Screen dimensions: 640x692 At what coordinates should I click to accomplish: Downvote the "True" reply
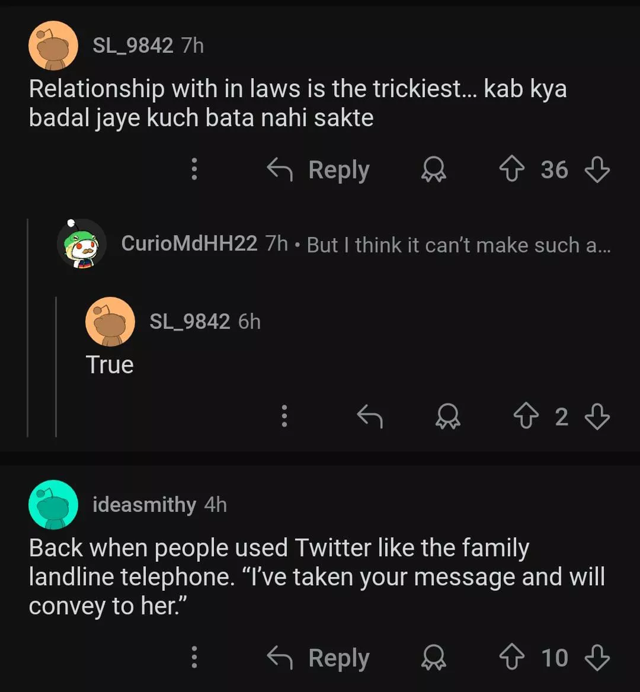597,417
